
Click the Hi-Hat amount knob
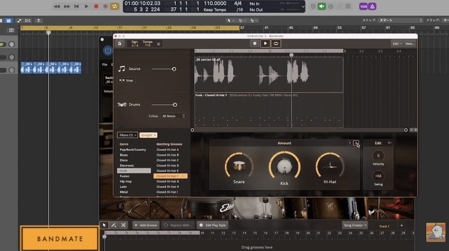click(x=330, y=166)
